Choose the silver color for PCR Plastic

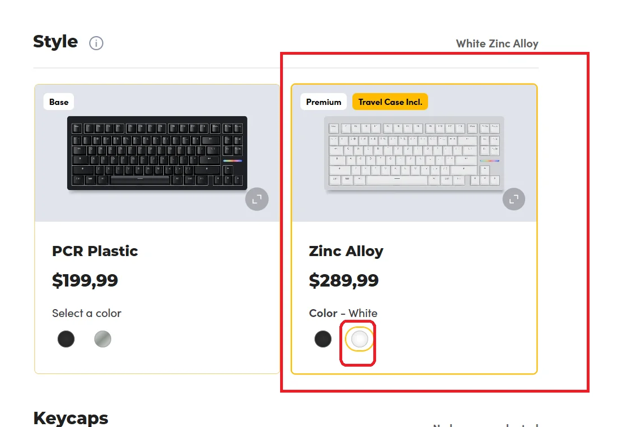[x=103, y=339]
